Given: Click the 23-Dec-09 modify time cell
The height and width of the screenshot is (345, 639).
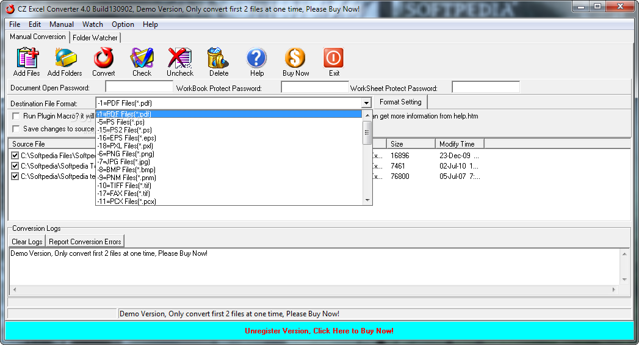Looking at the screenshot, I should tap(459, 155).
